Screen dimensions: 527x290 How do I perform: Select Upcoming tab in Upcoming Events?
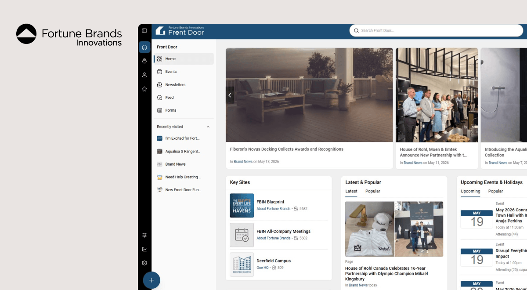click(470, 192)
